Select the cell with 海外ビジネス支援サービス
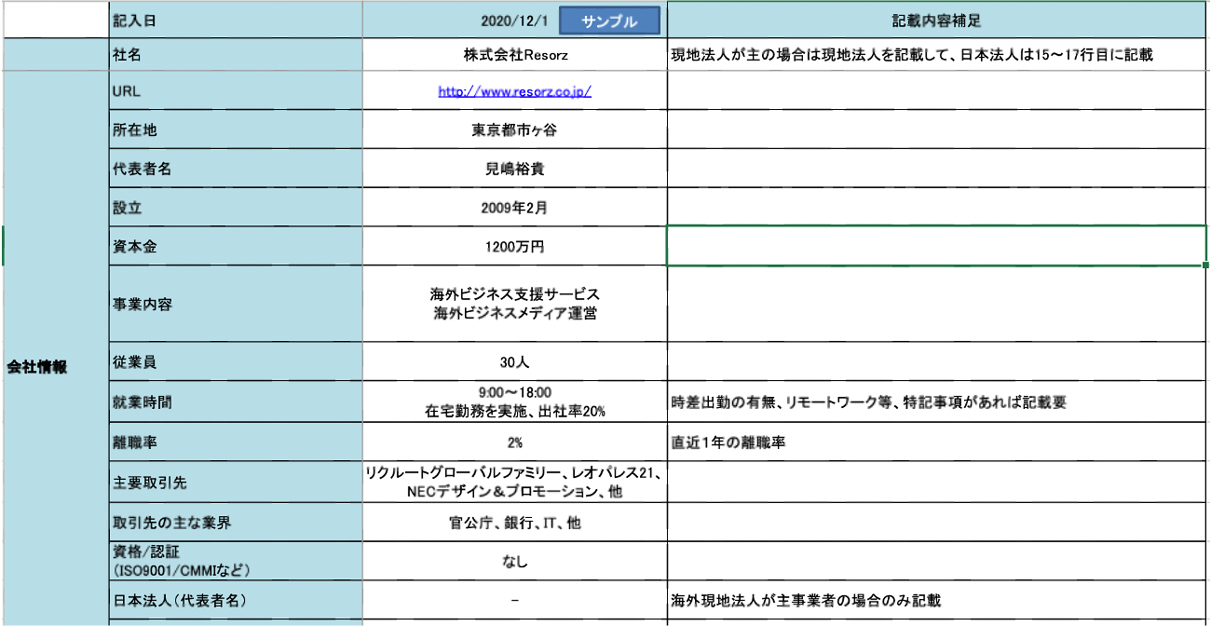The height and width of the screenshot is (626, 1211). [515, 304]
